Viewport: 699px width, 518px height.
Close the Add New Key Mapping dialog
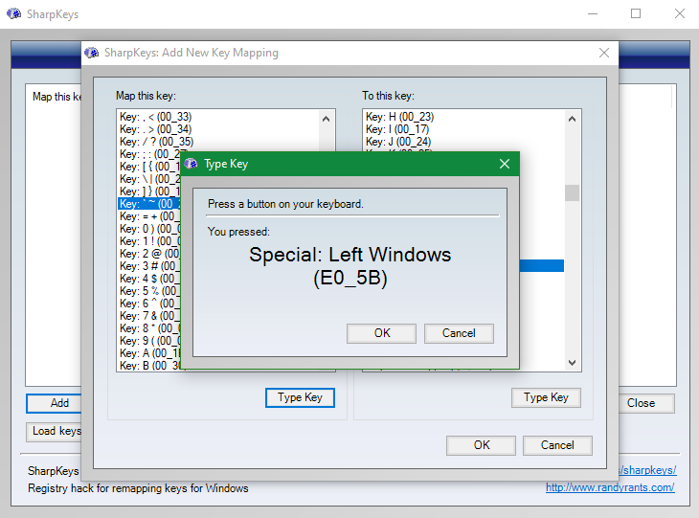[x=604, y=53]
